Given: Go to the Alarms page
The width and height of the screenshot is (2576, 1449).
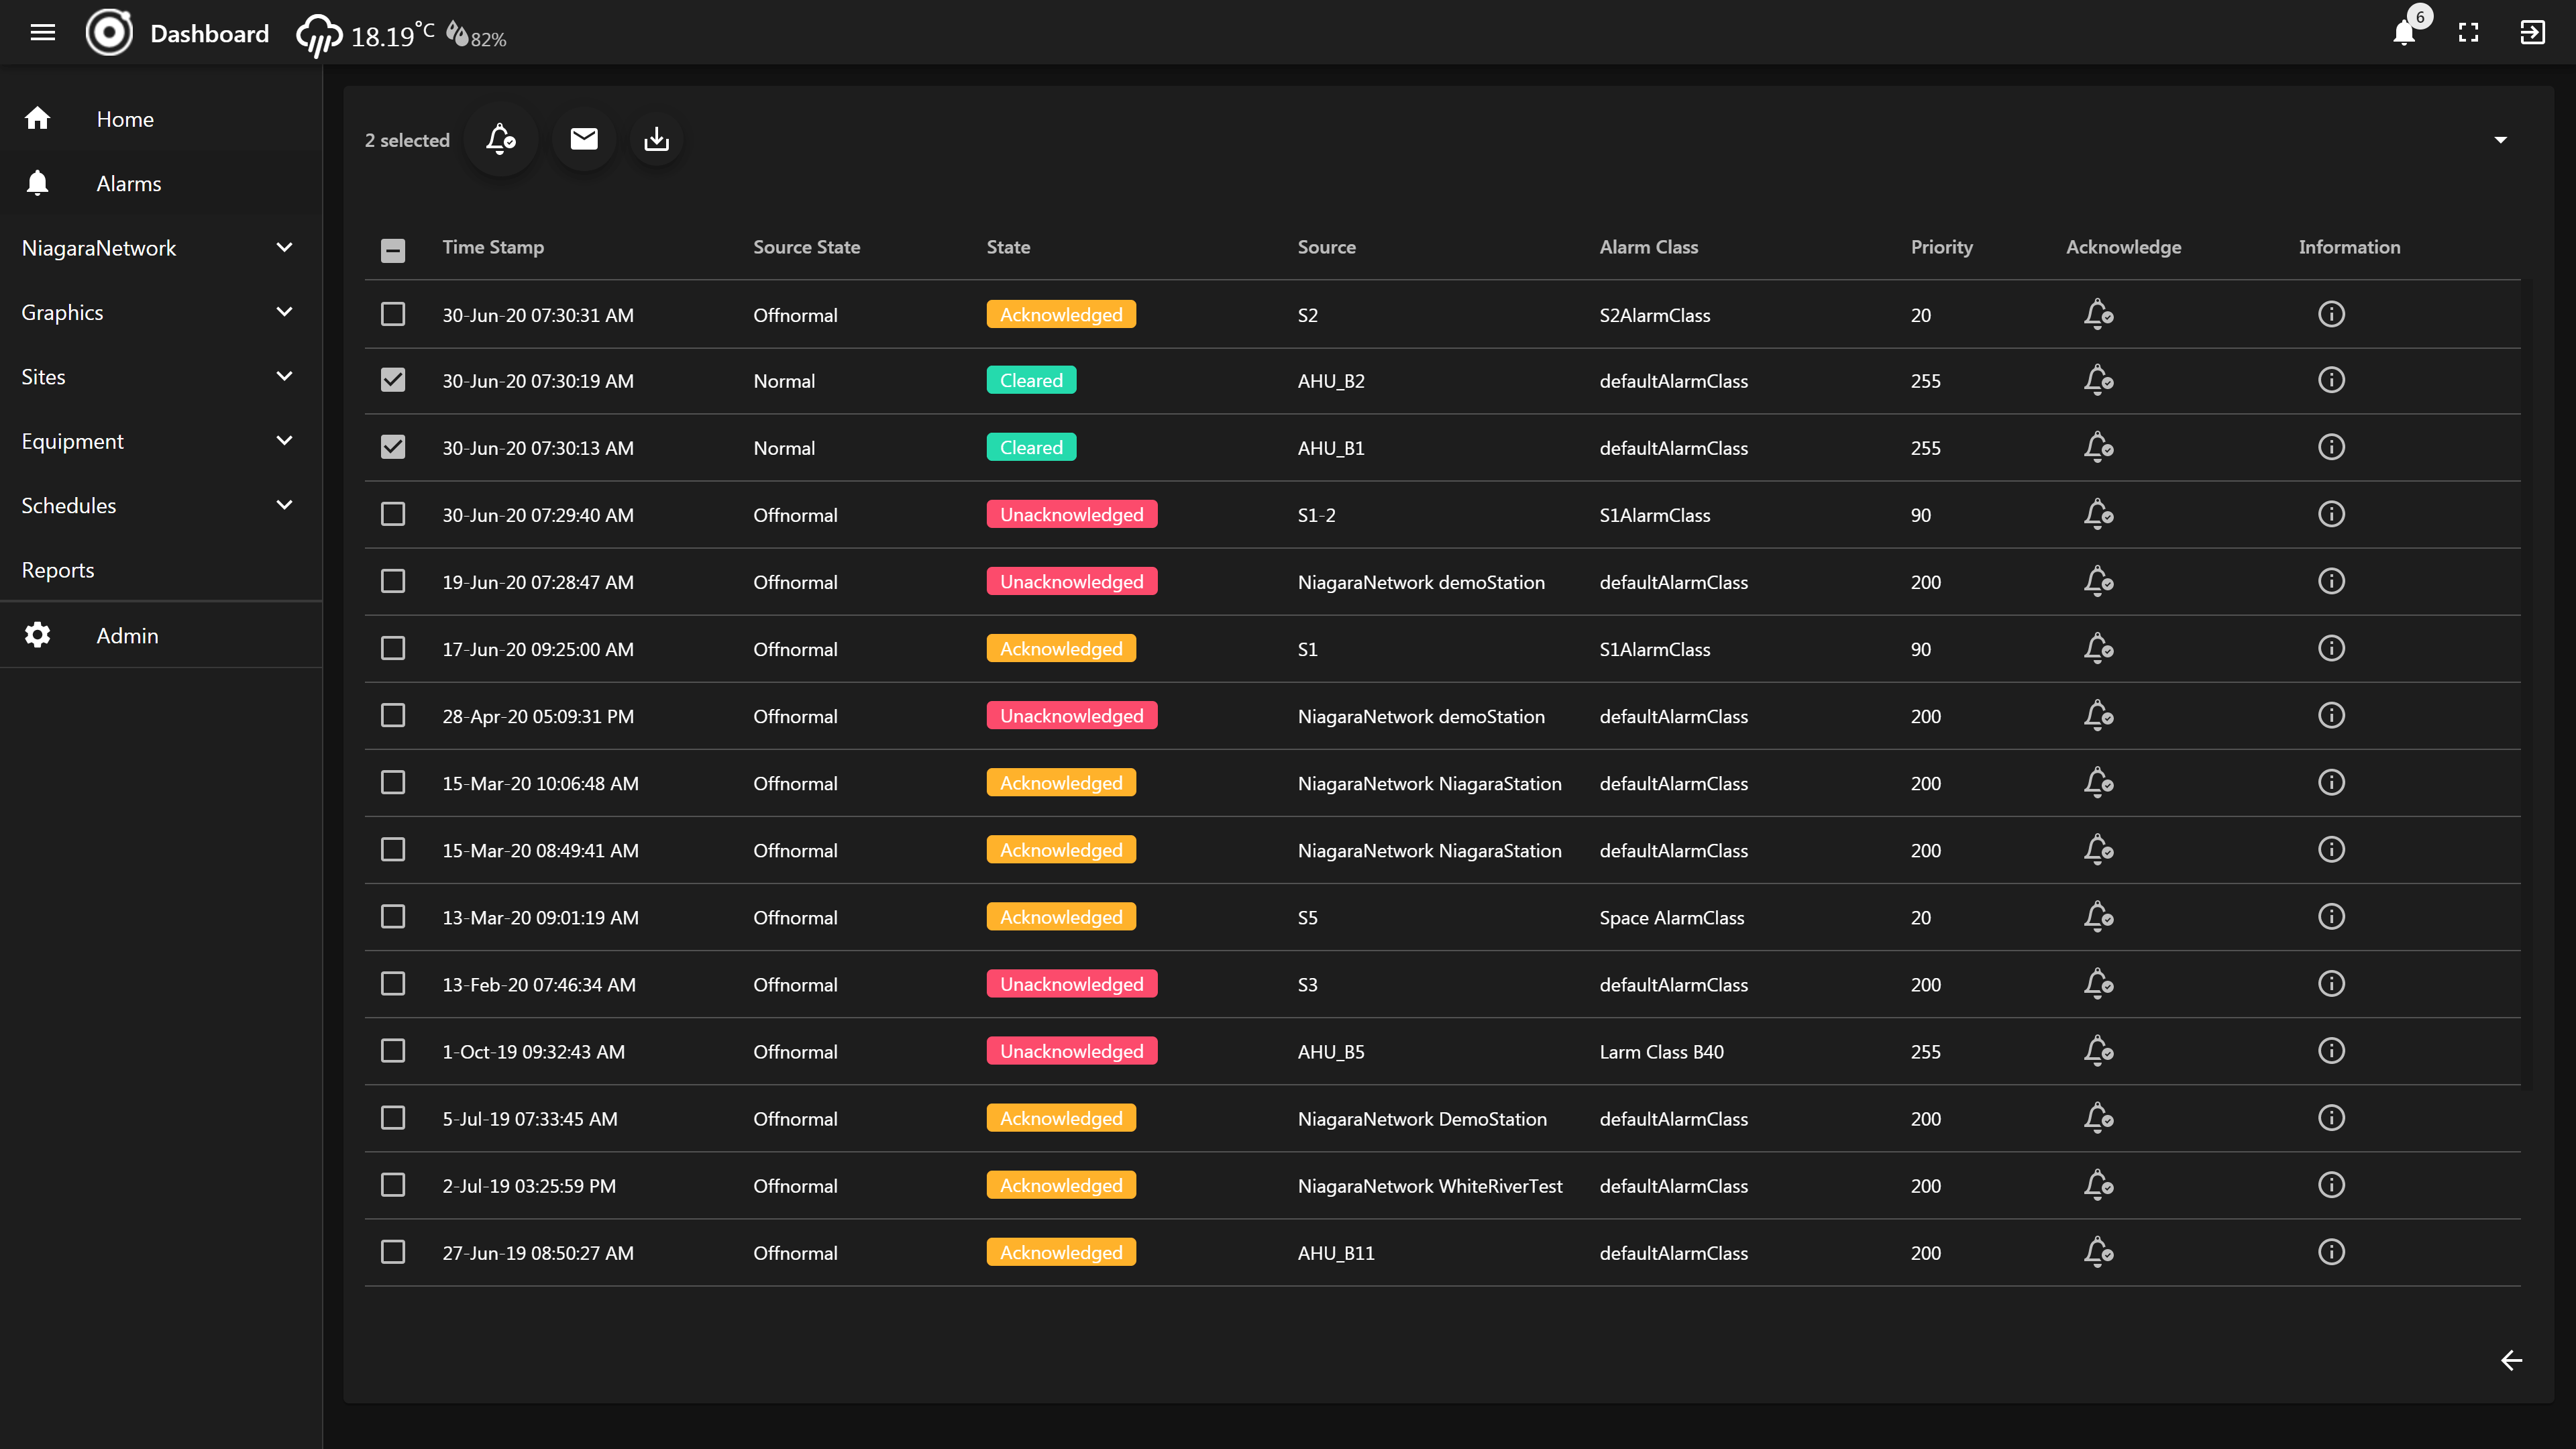Looking at the screenshot, I should tap(128, 183).
